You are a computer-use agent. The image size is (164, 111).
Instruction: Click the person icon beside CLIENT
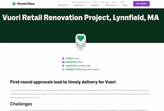[63, 58]
